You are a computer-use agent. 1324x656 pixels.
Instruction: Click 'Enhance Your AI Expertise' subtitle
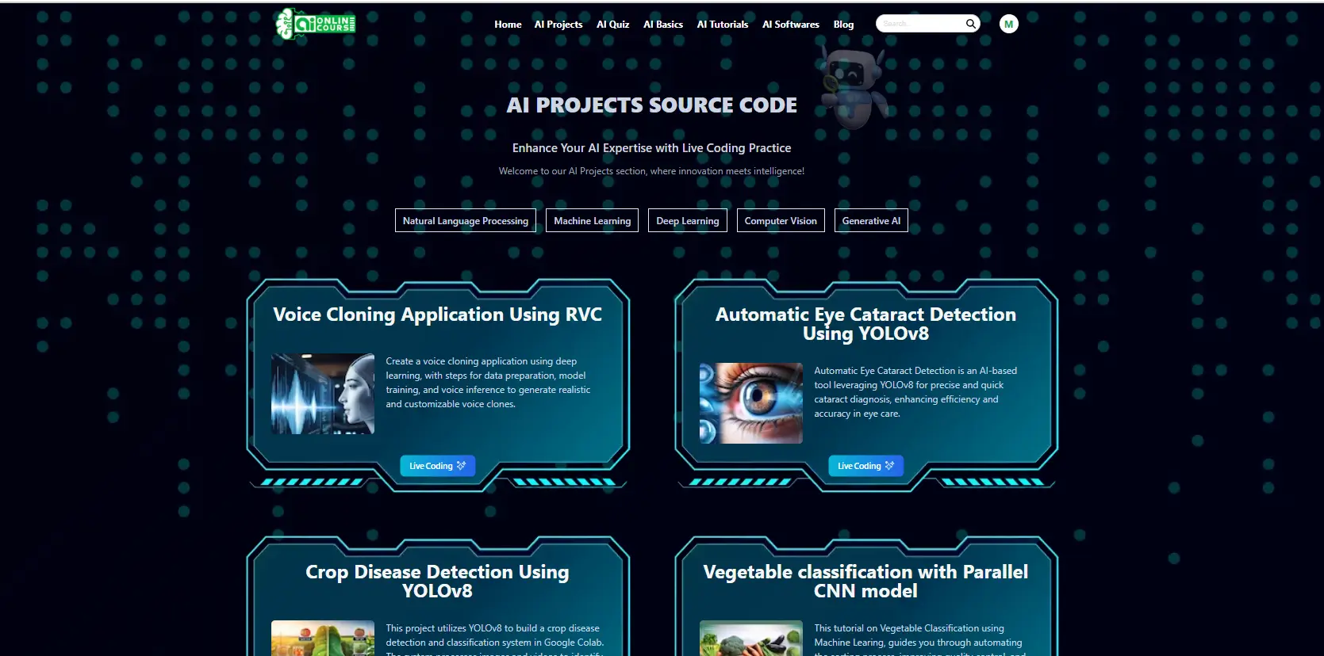[651, 148]
